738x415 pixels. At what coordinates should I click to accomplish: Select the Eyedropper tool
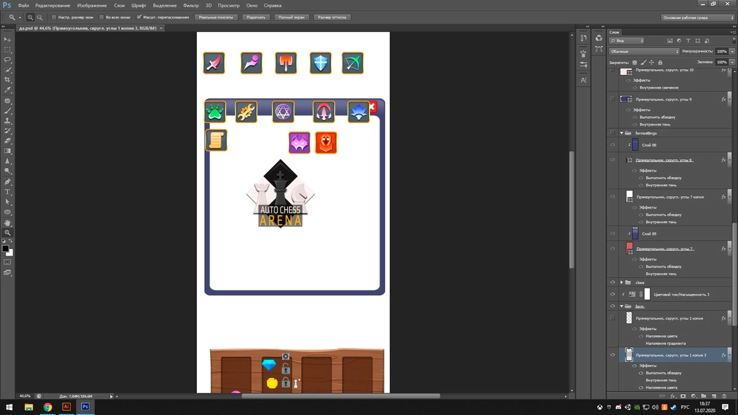(x=7, y=90)
